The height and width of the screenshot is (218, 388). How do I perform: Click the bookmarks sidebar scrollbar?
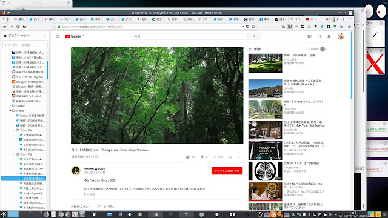47,70
